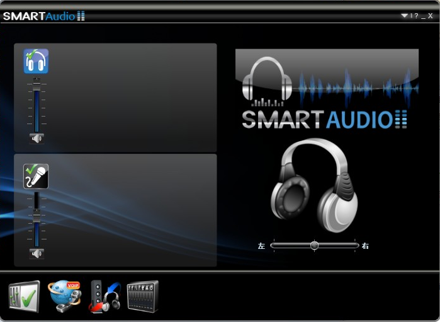Image resolution: width=440 pixels, height=322 pixels.
Task: Minimize the SmartAudio window
Action: click(423, 16)
